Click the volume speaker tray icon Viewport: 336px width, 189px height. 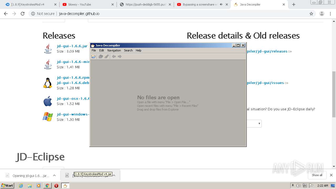coord(298,186)
